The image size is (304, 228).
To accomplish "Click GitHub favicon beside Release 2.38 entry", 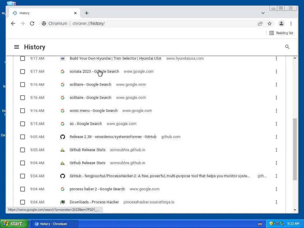I will coord(63,137).
